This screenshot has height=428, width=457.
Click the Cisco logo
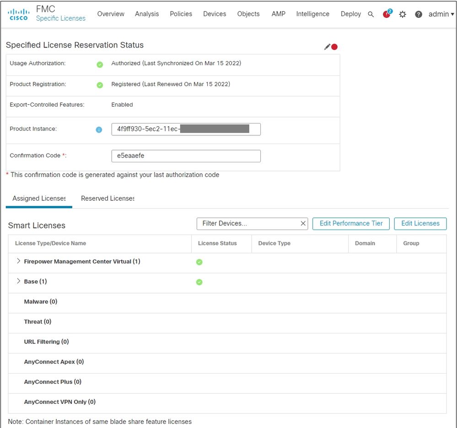point(19,14)
